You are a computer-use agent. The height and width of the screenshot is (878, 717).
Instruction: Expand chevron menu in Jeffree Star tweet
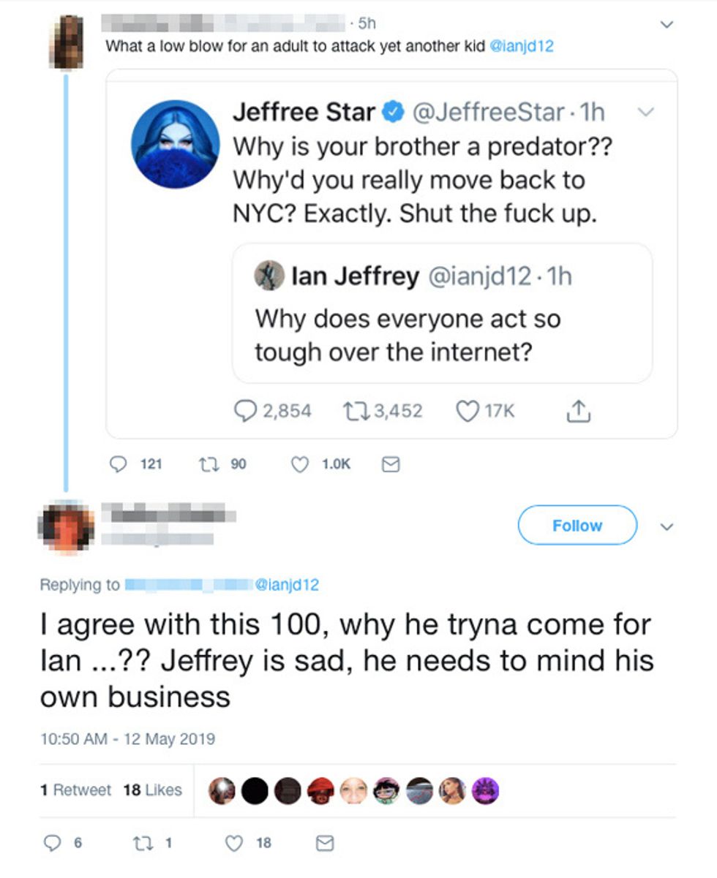coord(645,113)
